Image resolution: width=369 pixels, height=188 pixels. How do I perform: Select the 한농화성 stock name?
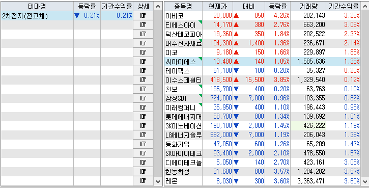pos(178,172)
